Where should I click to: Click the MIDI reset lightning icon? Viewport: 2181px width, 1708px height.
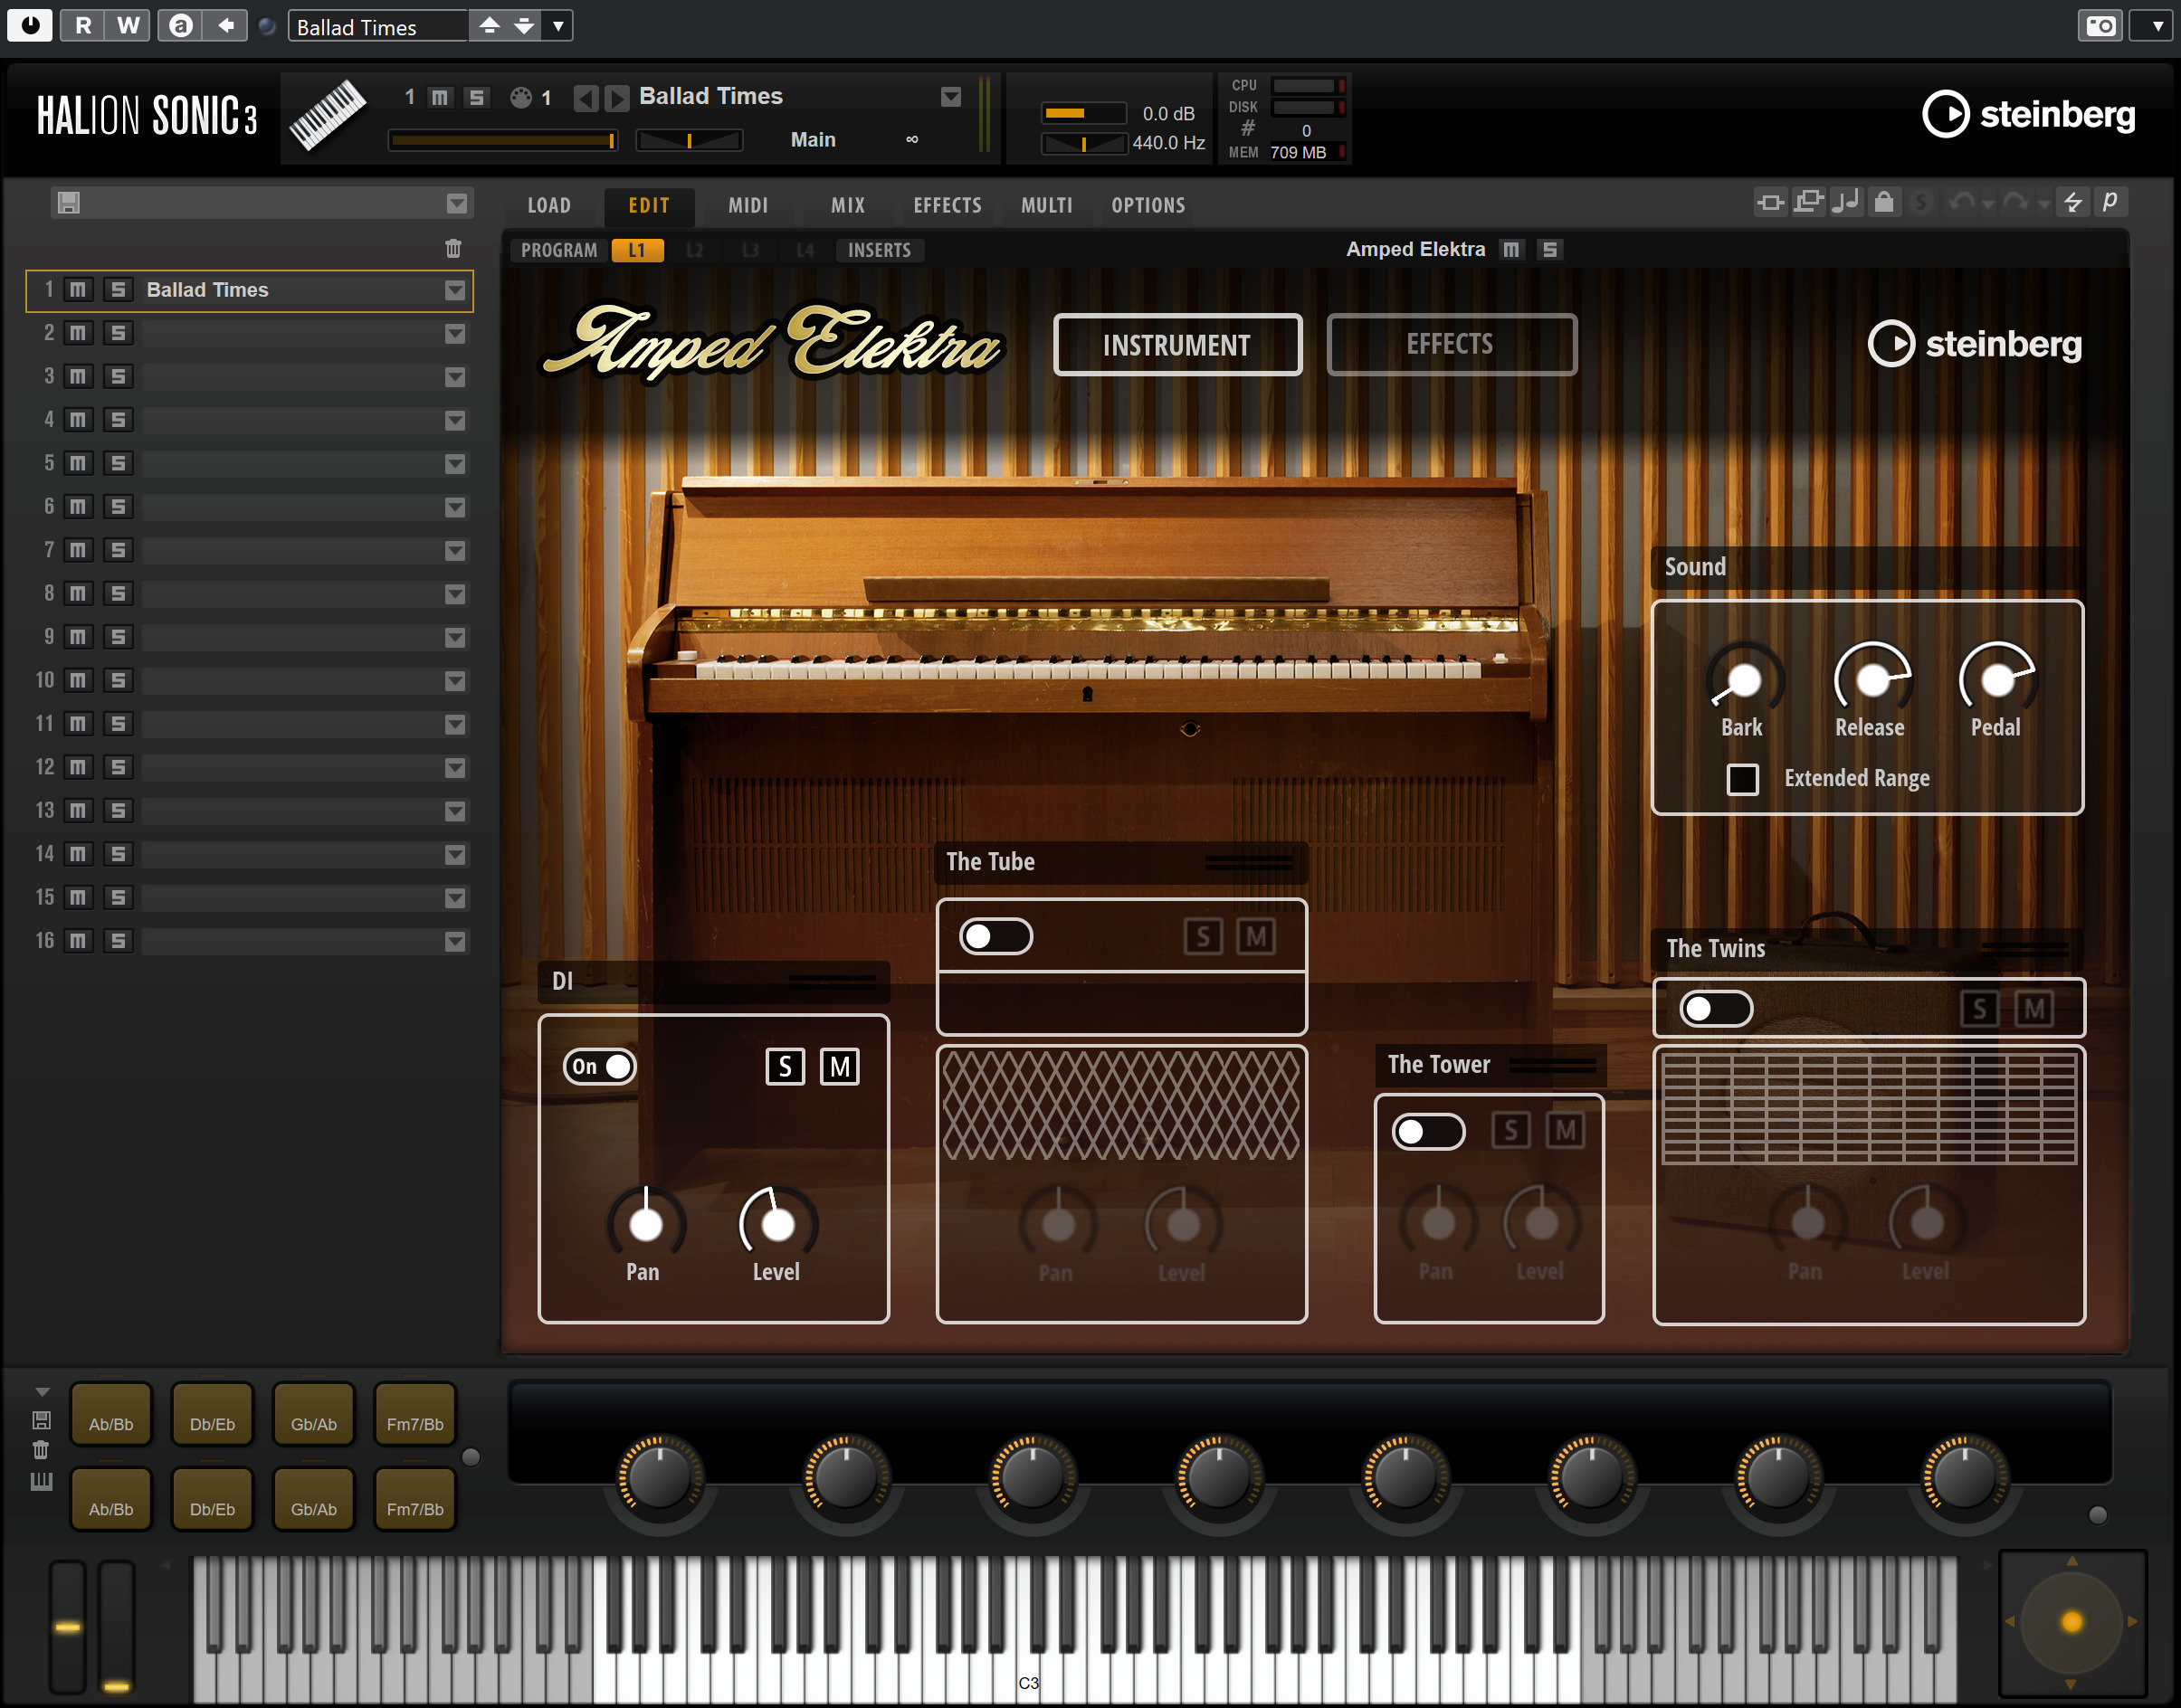pyautogui.click(x=2073, y=203)
